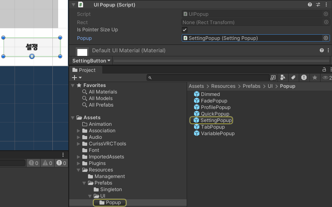Save search to Favorites star

315,78
